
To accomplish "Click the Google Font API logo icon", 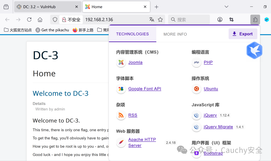I will pyautogui.click(x=121, y=89).
